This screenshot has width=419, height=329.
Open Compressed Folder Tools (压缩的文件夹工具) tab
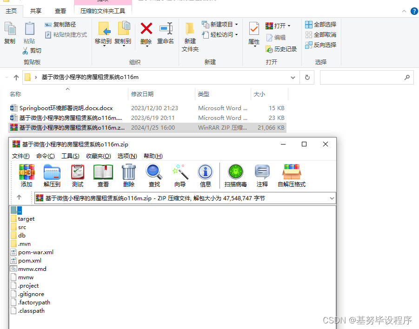tap(103, 11)
